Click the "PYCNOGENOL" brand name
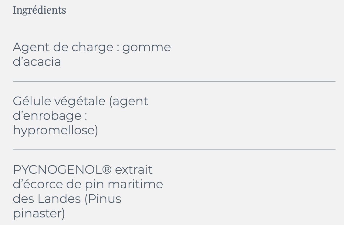 point(57,170)
